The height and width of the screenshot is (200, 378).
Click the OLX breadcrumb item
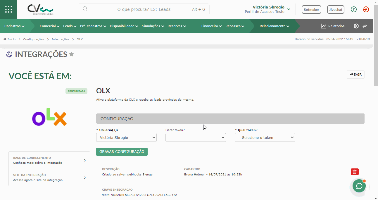(80, 39)
